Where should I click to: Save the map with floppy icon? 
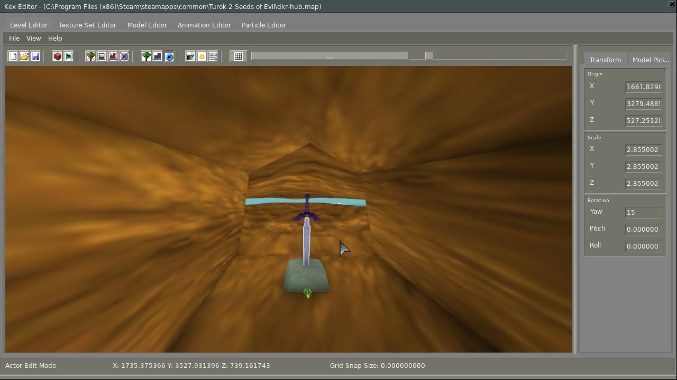point(35,56)
